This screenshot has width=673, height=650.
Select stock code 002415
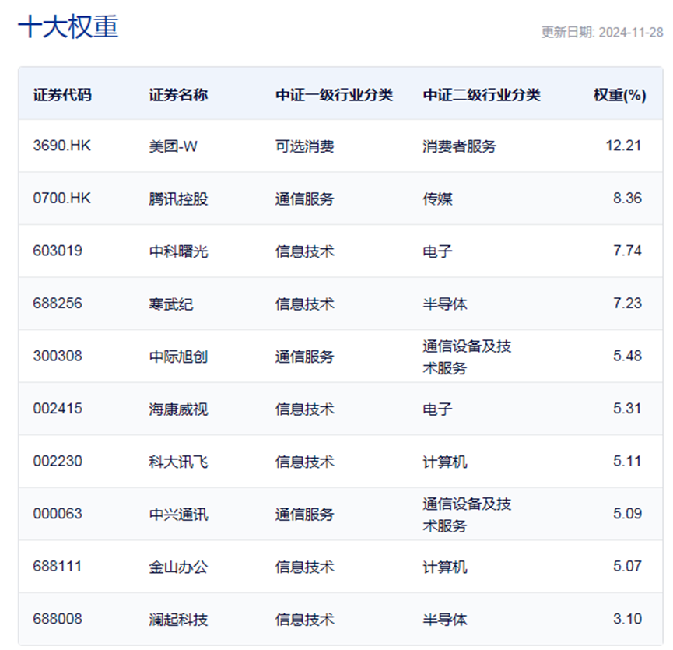58,409
